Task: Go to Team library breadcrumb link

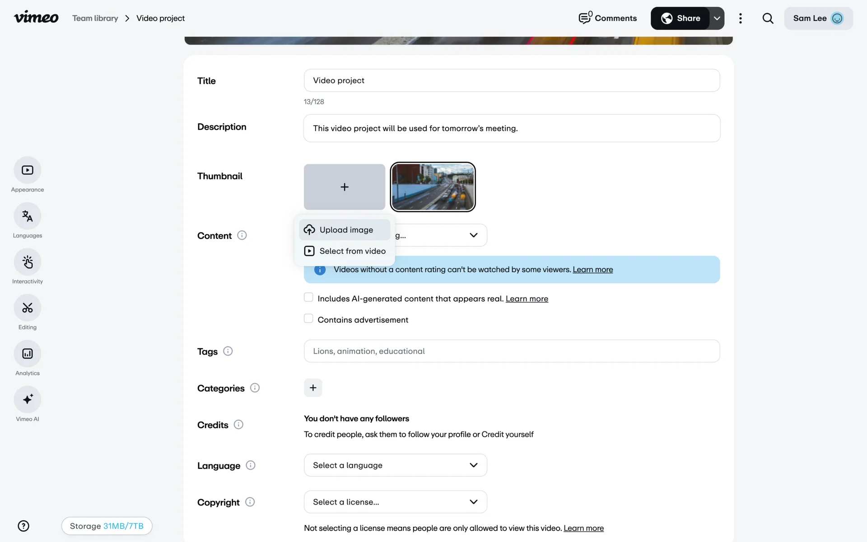Action: pos(95,19)
